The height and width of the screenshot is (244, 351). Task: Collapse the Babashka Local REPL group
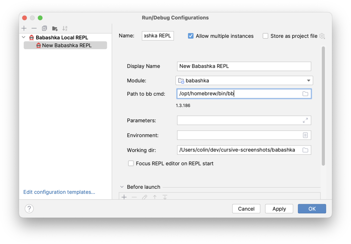click(x=24, y=37)
